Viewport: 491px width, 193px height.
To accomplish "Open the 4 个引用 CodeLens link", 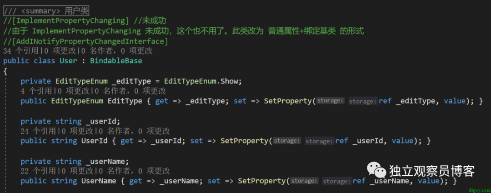I will click(x=35, y=91).
